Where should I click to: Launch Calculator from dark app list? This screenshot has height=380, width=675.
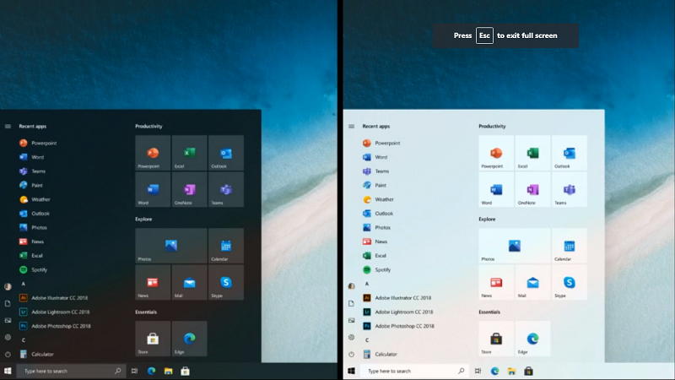click(x=36, y=354)
